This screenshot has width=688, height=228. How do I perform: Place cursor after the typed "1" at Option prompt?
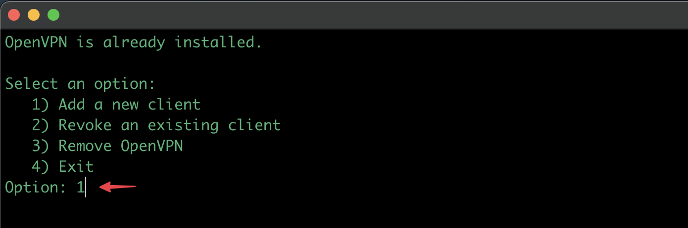[85, 188]
